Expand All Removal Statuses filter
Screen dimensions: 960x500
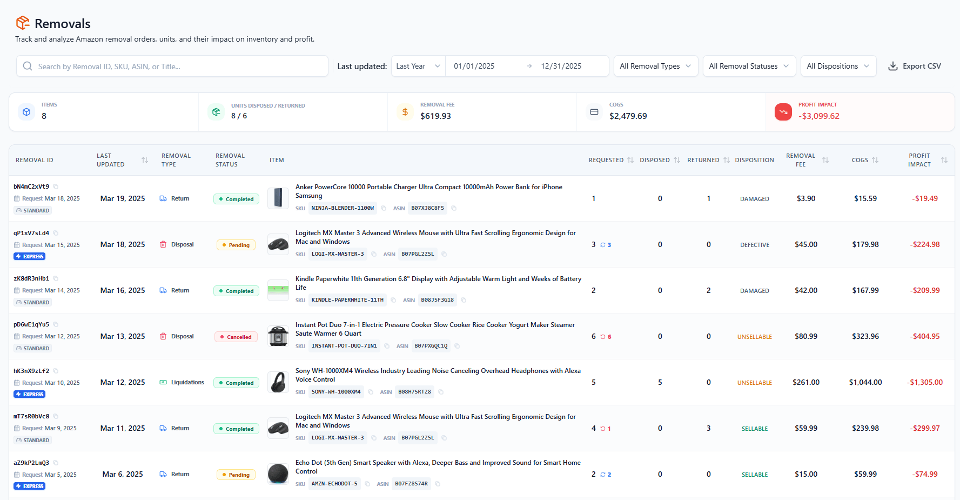749,66
